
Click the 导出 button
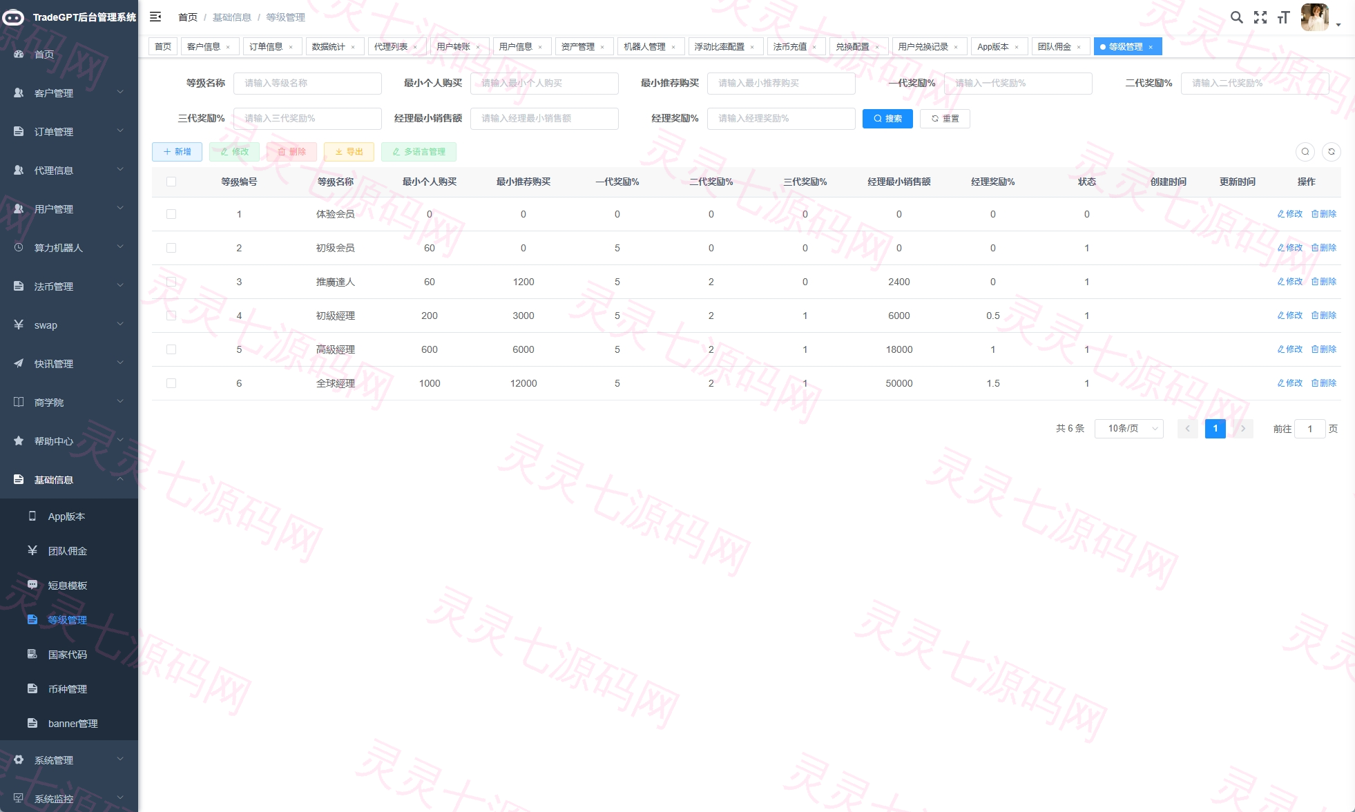point(349,152)
